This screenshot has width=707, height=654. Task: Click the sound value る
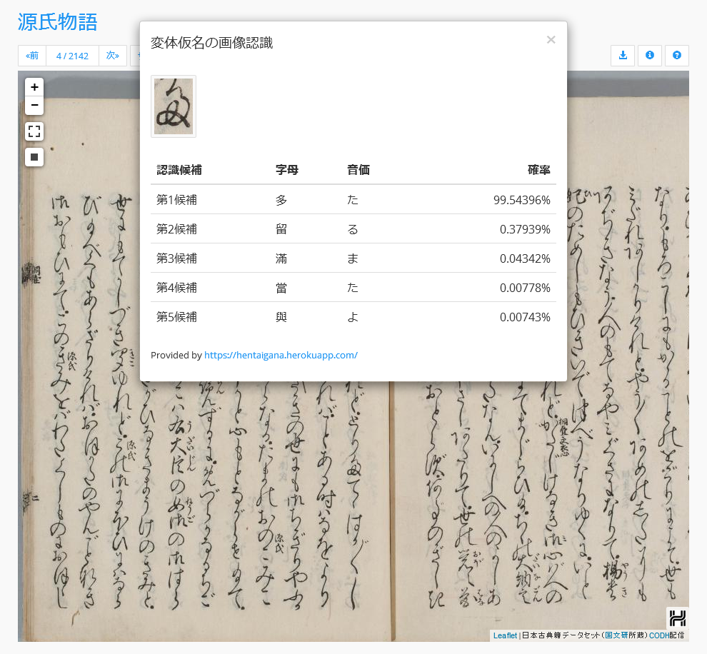click(353, 229)
